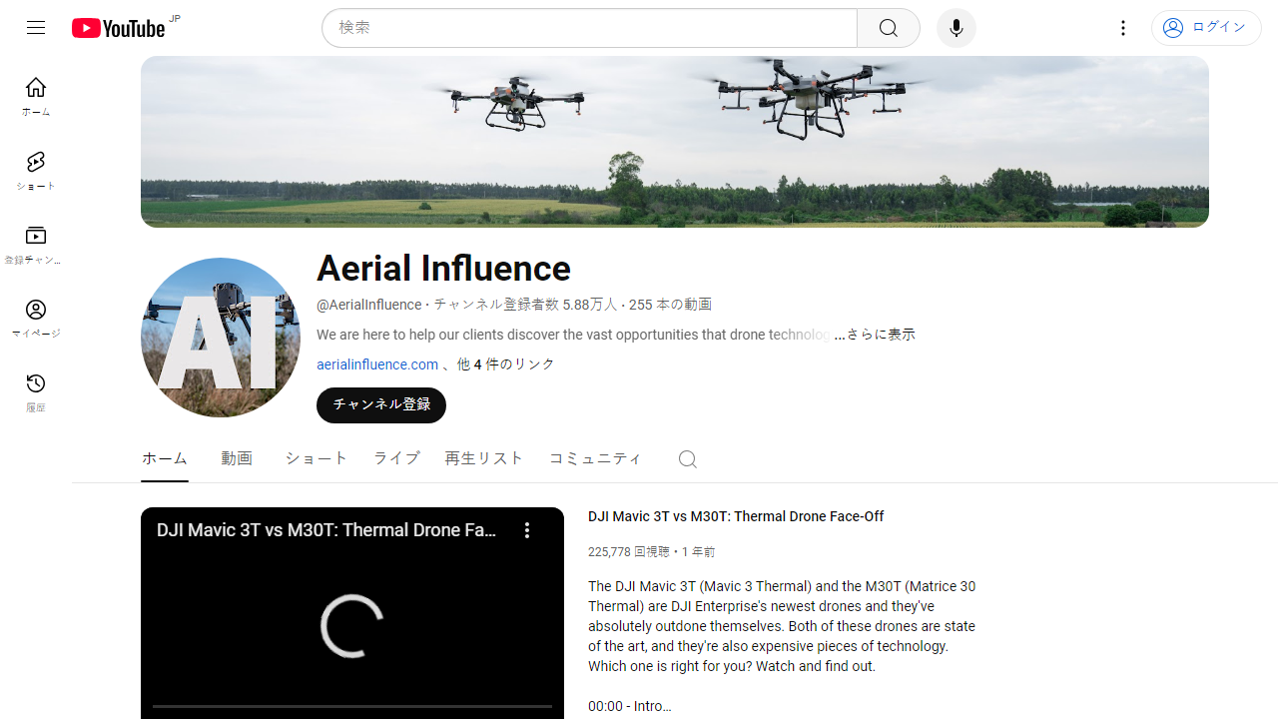Subscribe with the チャンネル登録 button
The height and width of the screenshot is (719, 1278).
coord(381,404)
